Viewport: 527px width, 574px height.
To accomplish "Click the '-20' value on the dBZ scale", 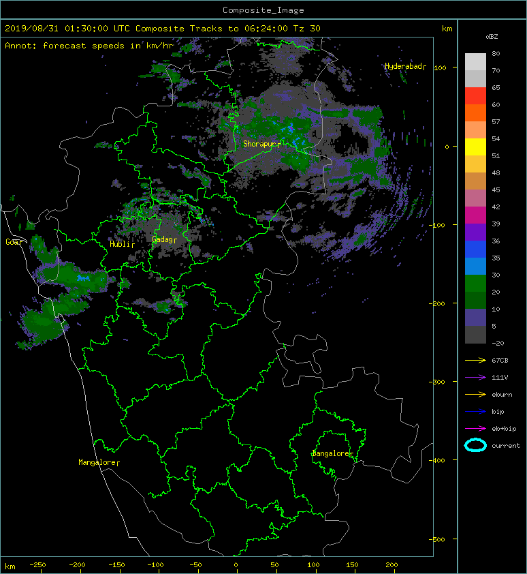I will pyautogui.click(x=498, y=343).
